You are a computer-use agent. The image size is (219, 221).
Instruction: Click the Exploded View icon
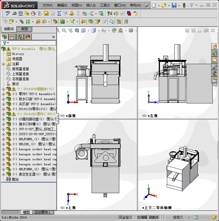98,21
